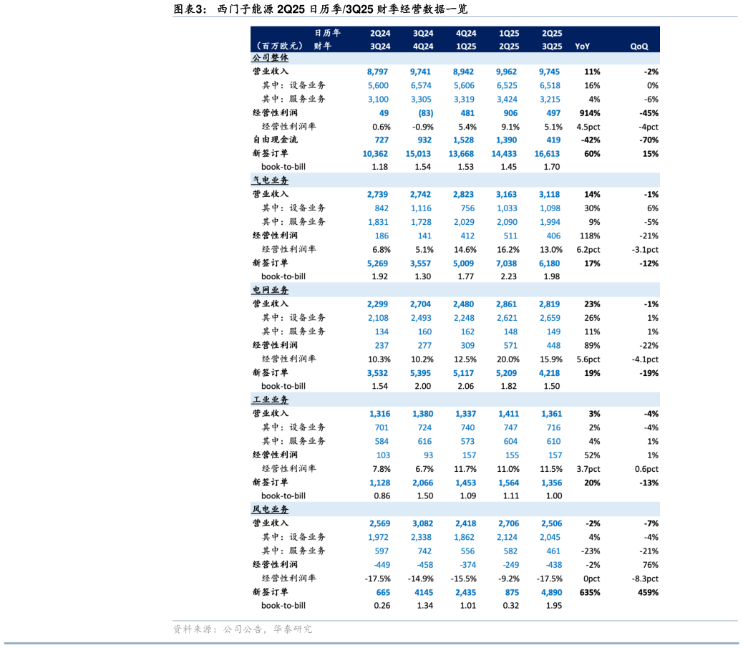The height and width of the screenshot is (648, 743).
Task: Open the 工业业务 section heading
Action: pos(271,400)
